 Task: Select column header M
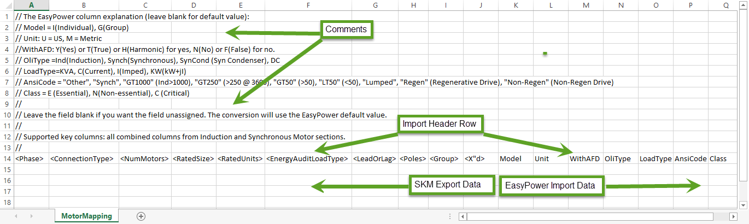[x=586, y=5]
